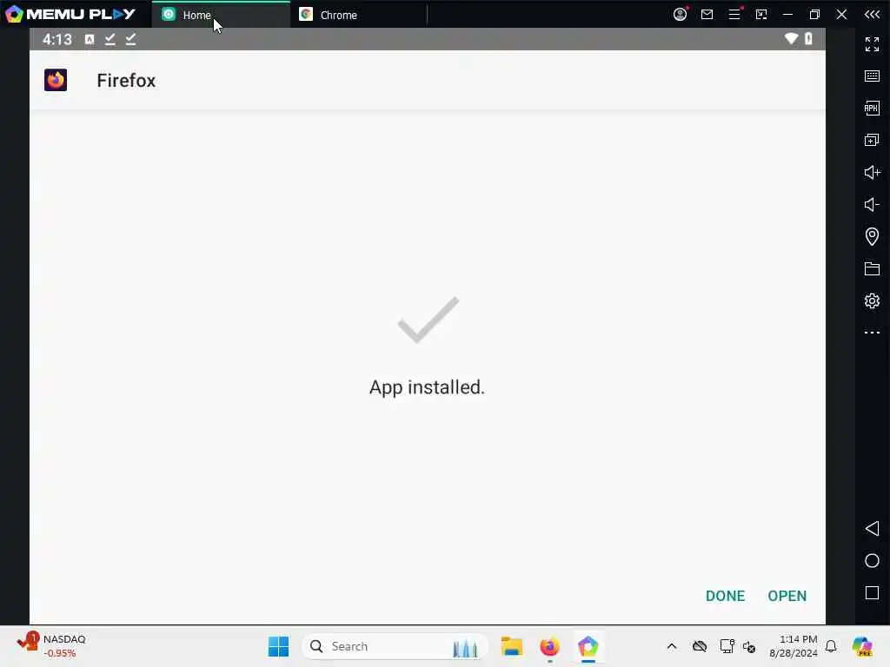Viewport: 890px width, 667px height.
Task: Collapse the MEmu sidebar with triple chevron
Action: tap(872, 14)
